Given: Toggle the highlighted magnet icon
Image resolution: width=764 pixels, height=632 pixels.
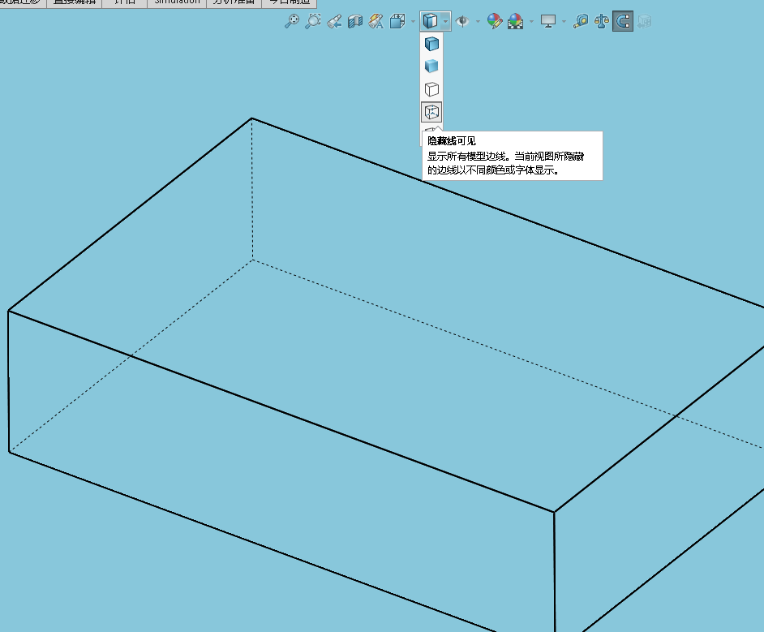Looking at the screenshot, I should tap(623, 21).
